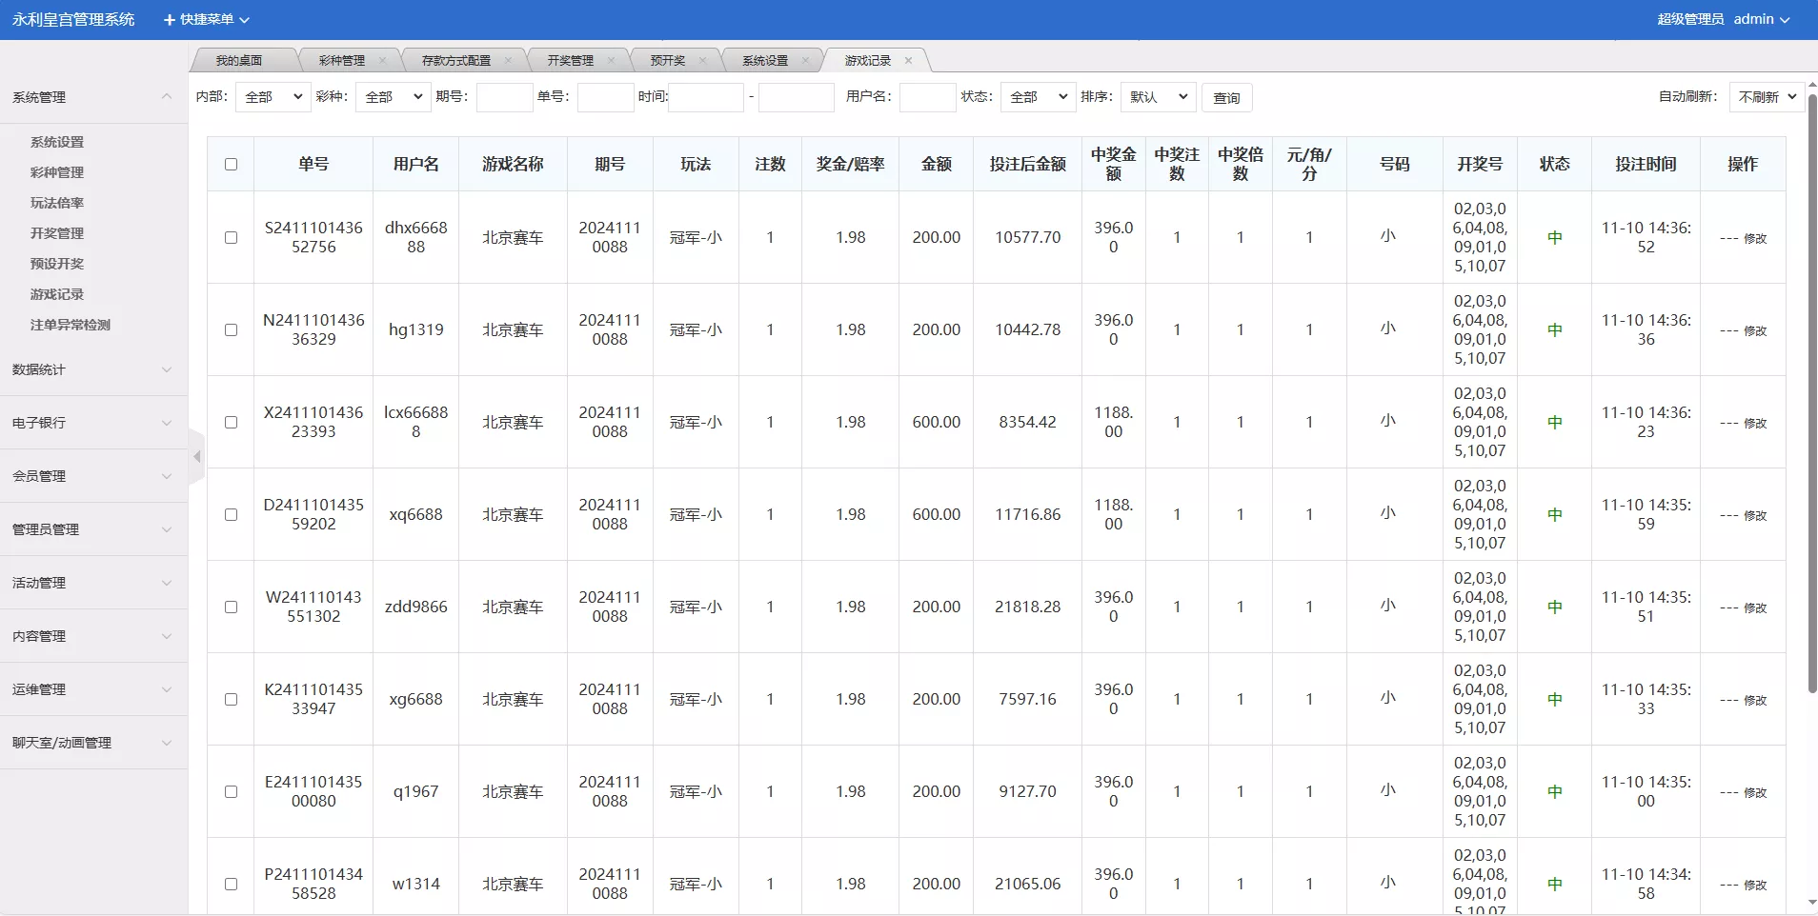Click the 期号 input field

504,96
